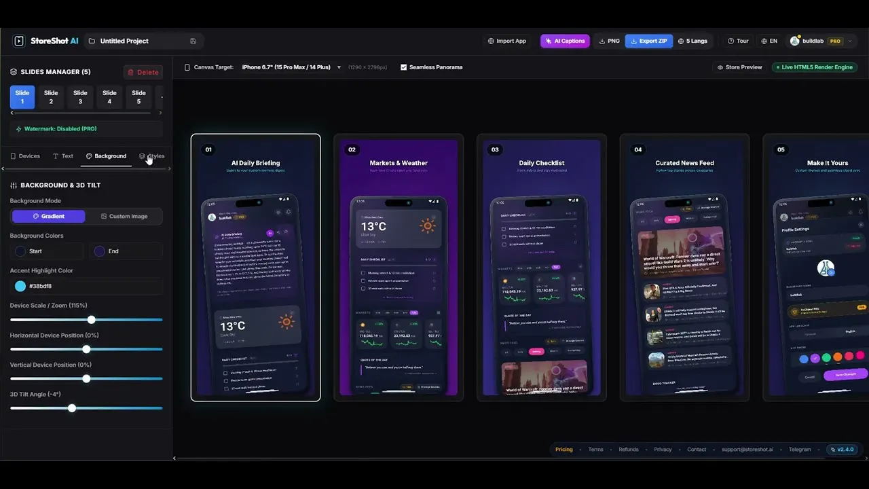Select slide 03 Daily Checklist preview
This screenshot has height=489, width=869.
[x=542, y=268]
